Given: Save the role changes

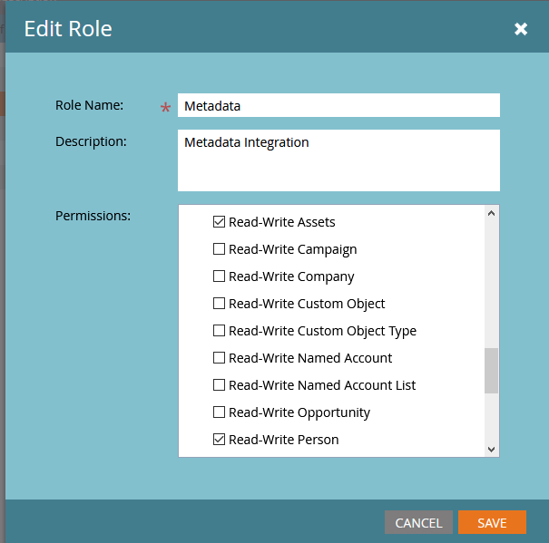Looking at the screenshot, I should [x=492, y=522].
